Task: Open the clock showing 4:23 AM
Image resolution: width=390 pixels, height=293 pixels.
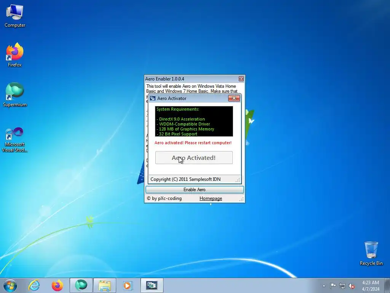Action: [371, 286]
